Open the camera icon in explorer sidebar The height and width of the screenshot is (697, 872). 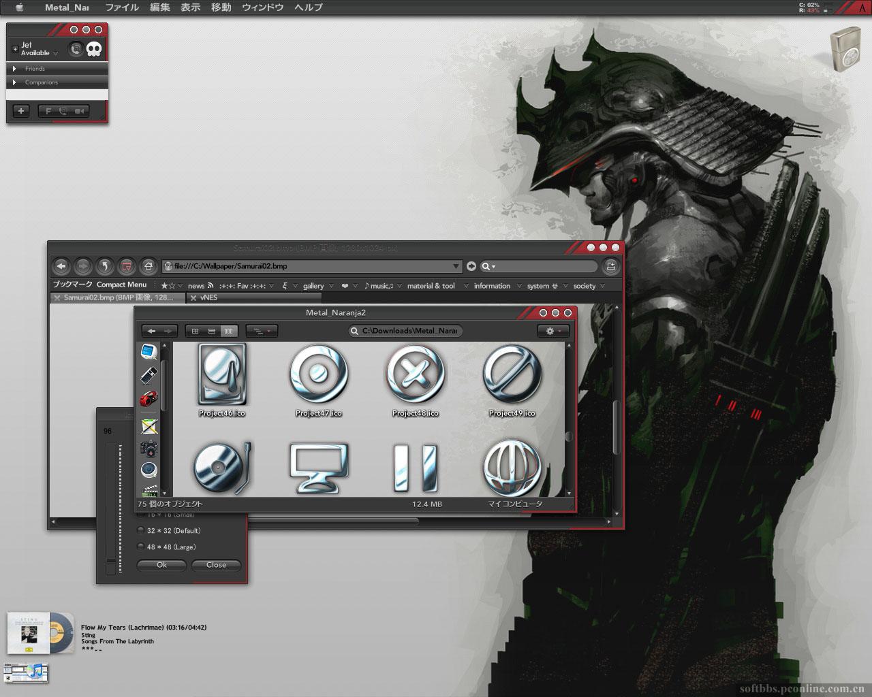(x=149, y=449)
